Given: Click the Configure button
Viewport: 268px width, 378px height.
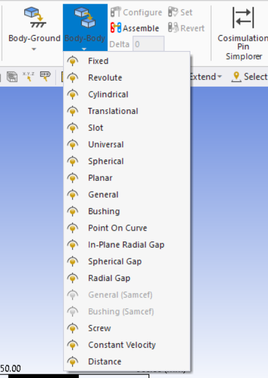Looking at the screenshot, I should (x=136, y=12).
